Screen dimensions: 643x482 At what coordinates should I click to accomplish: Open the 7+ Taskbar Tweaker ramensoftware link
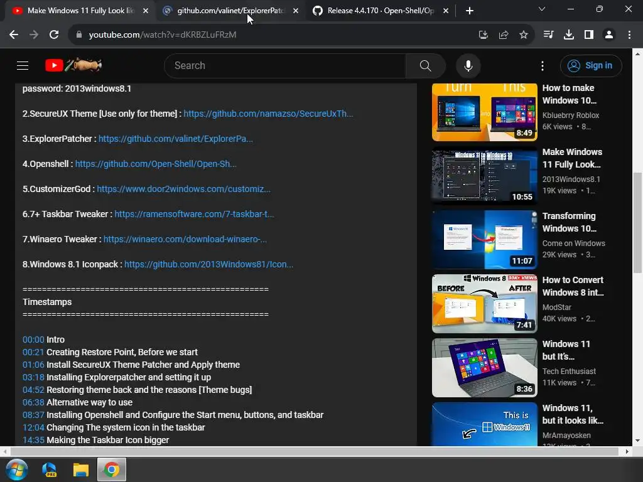coord(195,214)
